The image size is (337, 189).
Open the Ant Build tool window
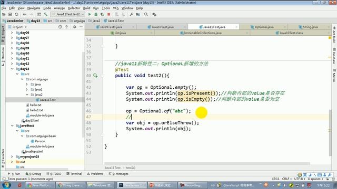[334, 35]
